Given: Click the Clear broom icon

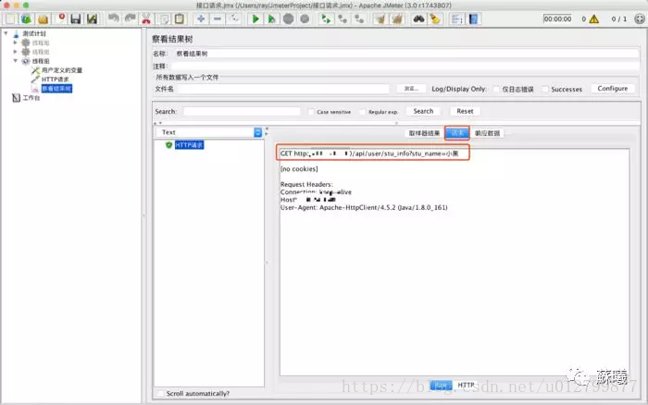Looking at the screenshot, I should [x=380, y=19].
